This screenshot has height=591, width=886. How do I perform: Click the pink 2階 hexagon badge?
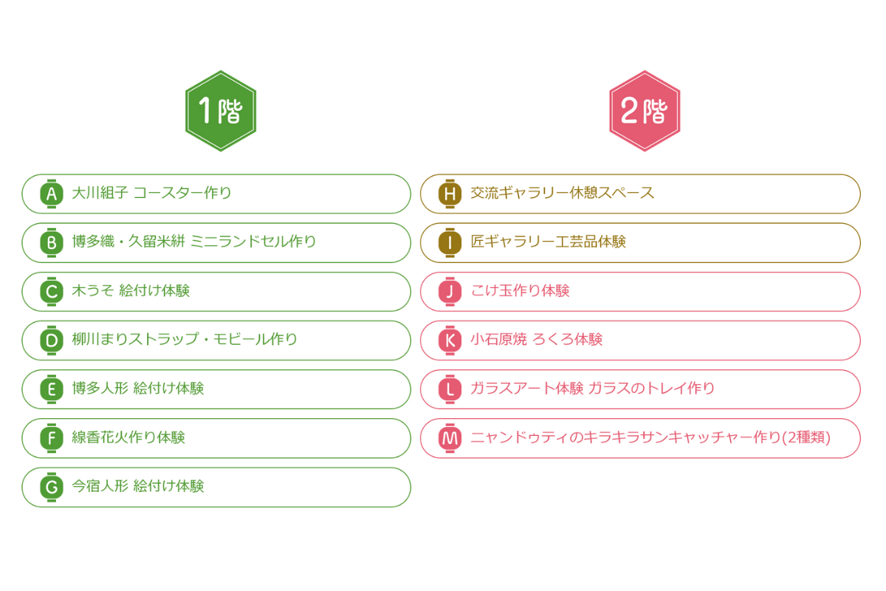pos(645,111)
